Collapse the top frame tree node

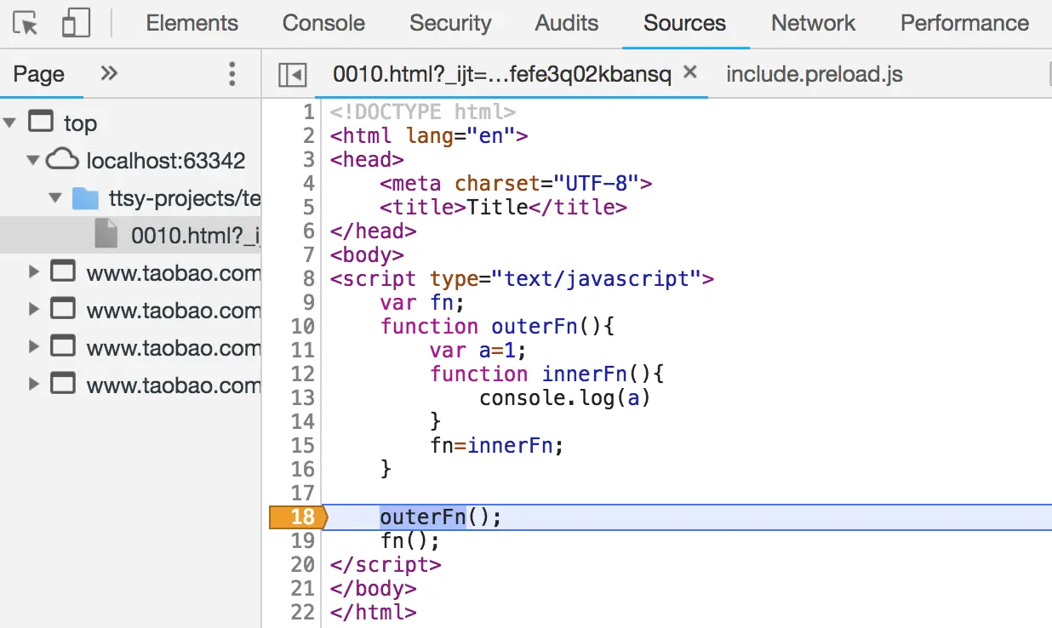(9, 123)
